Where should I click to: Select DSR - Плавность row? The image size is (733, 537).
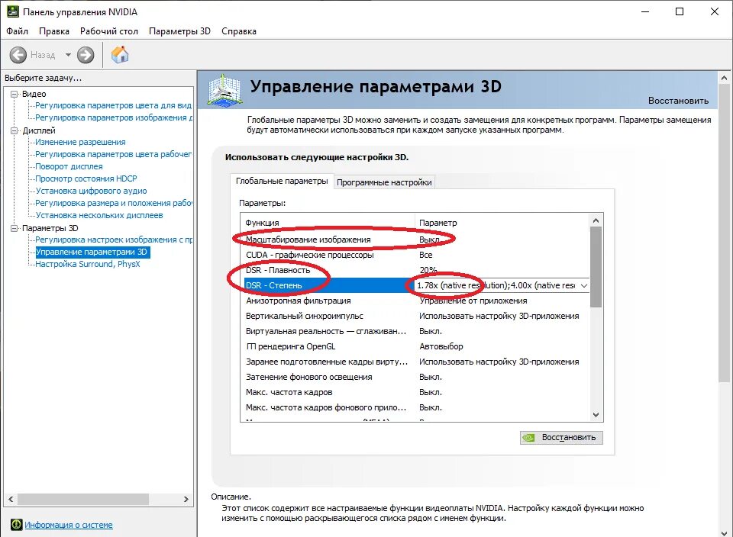click(415, 270)
